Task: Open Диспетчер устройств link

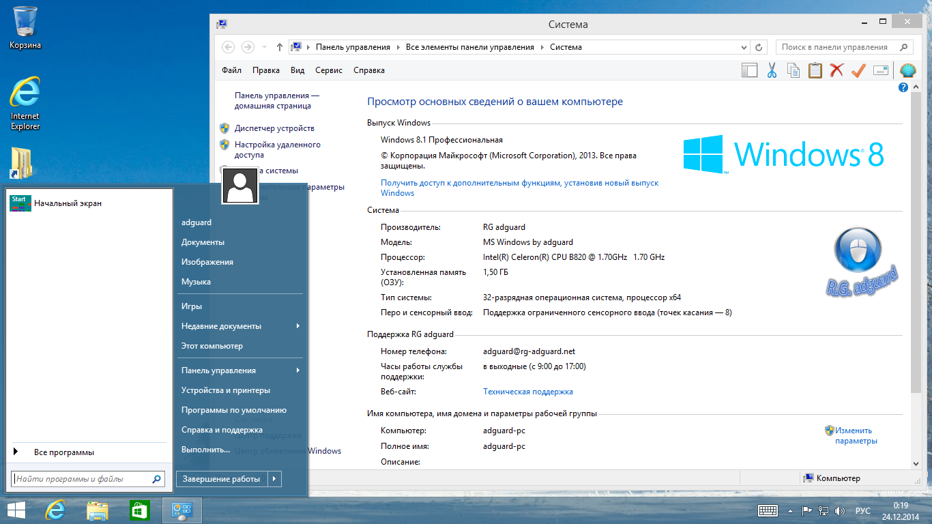Action: click(x=274, y=128)
